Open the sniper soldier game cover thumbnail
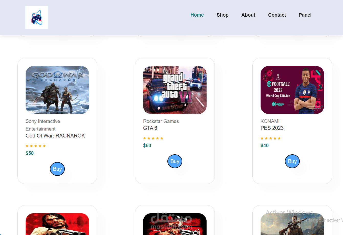 click(292, 224)
